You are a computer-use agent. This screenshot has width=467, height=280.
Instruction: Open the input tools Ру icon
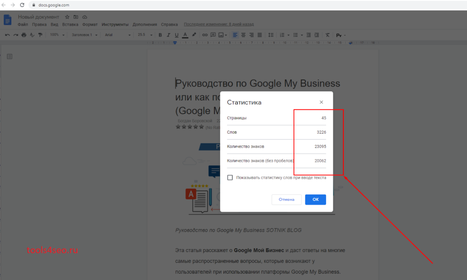click(x=339, y=35)
